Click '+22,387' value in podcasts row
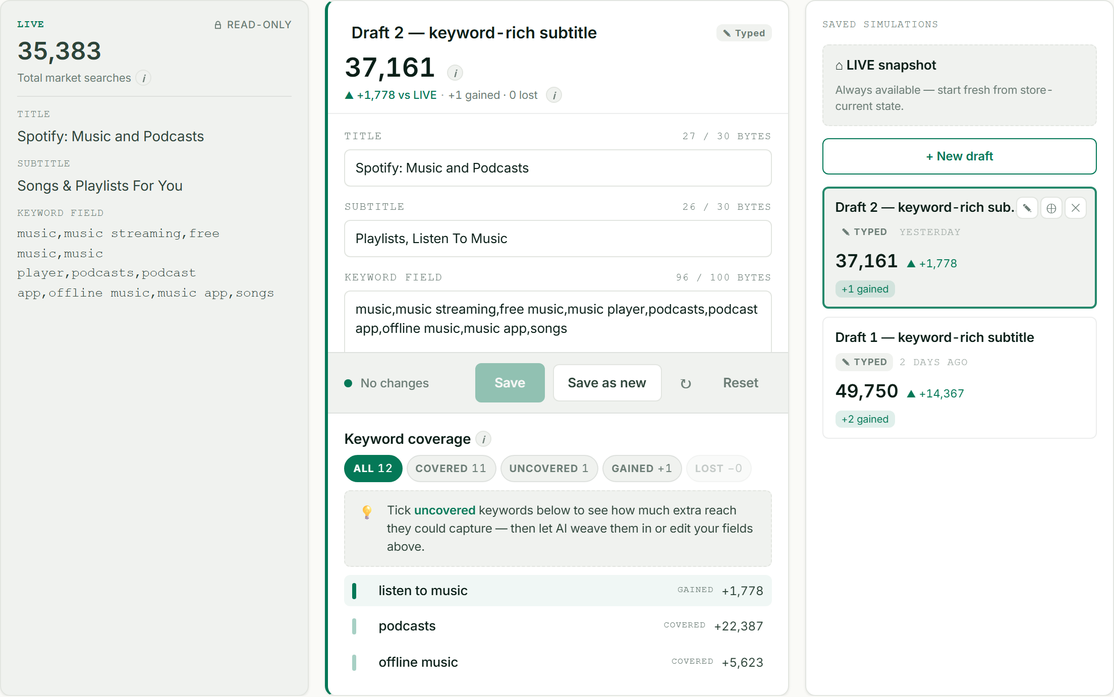Screen dimensions: 1114x697 (738, 626)
